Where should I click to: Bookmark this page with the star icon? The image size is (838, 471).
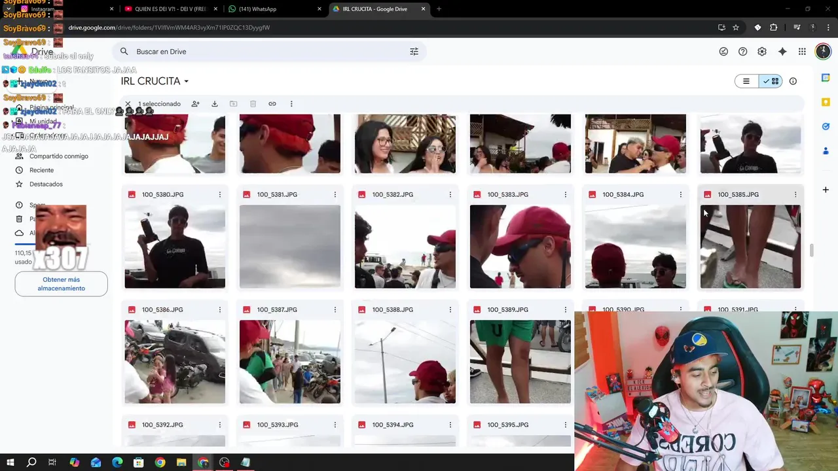click(x=736, y=27)
